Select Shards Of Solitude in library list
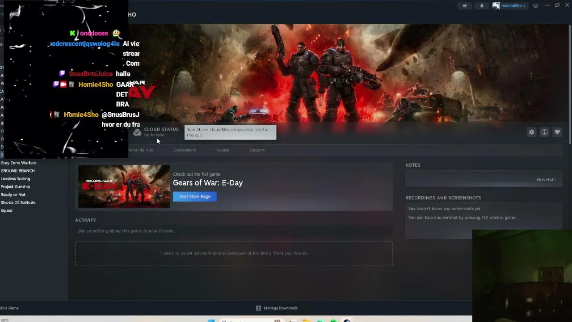The image size is (572, 322). pos(18,203)
